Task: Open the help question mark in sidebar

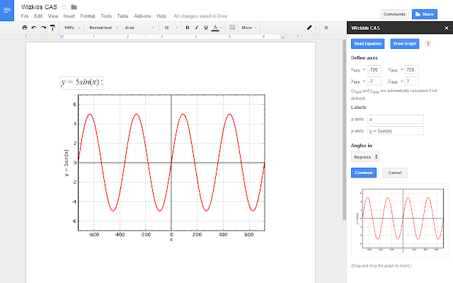Action: pyautogui.click(x=428, y=44)
